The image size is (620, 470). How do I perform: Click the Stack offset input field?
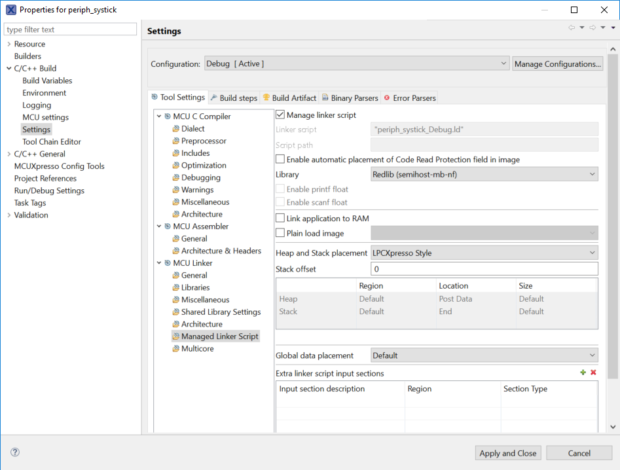pyautogui.click(x=484, y=269)
